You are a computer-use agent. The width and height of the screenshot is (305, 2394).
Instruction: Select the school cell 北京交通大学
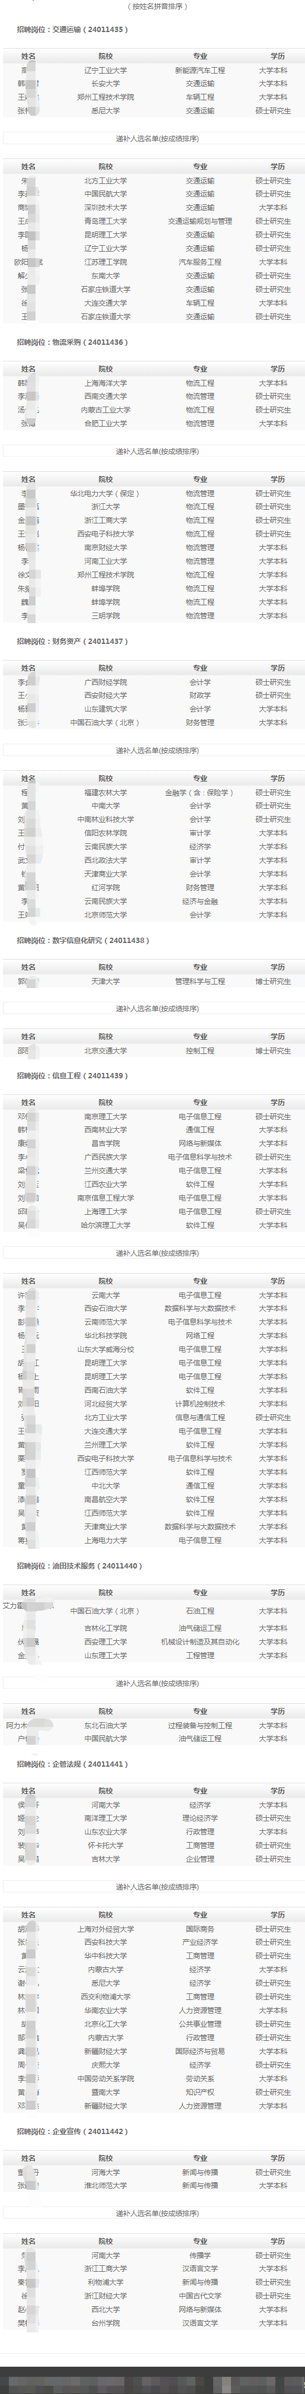pos(105,1050)
